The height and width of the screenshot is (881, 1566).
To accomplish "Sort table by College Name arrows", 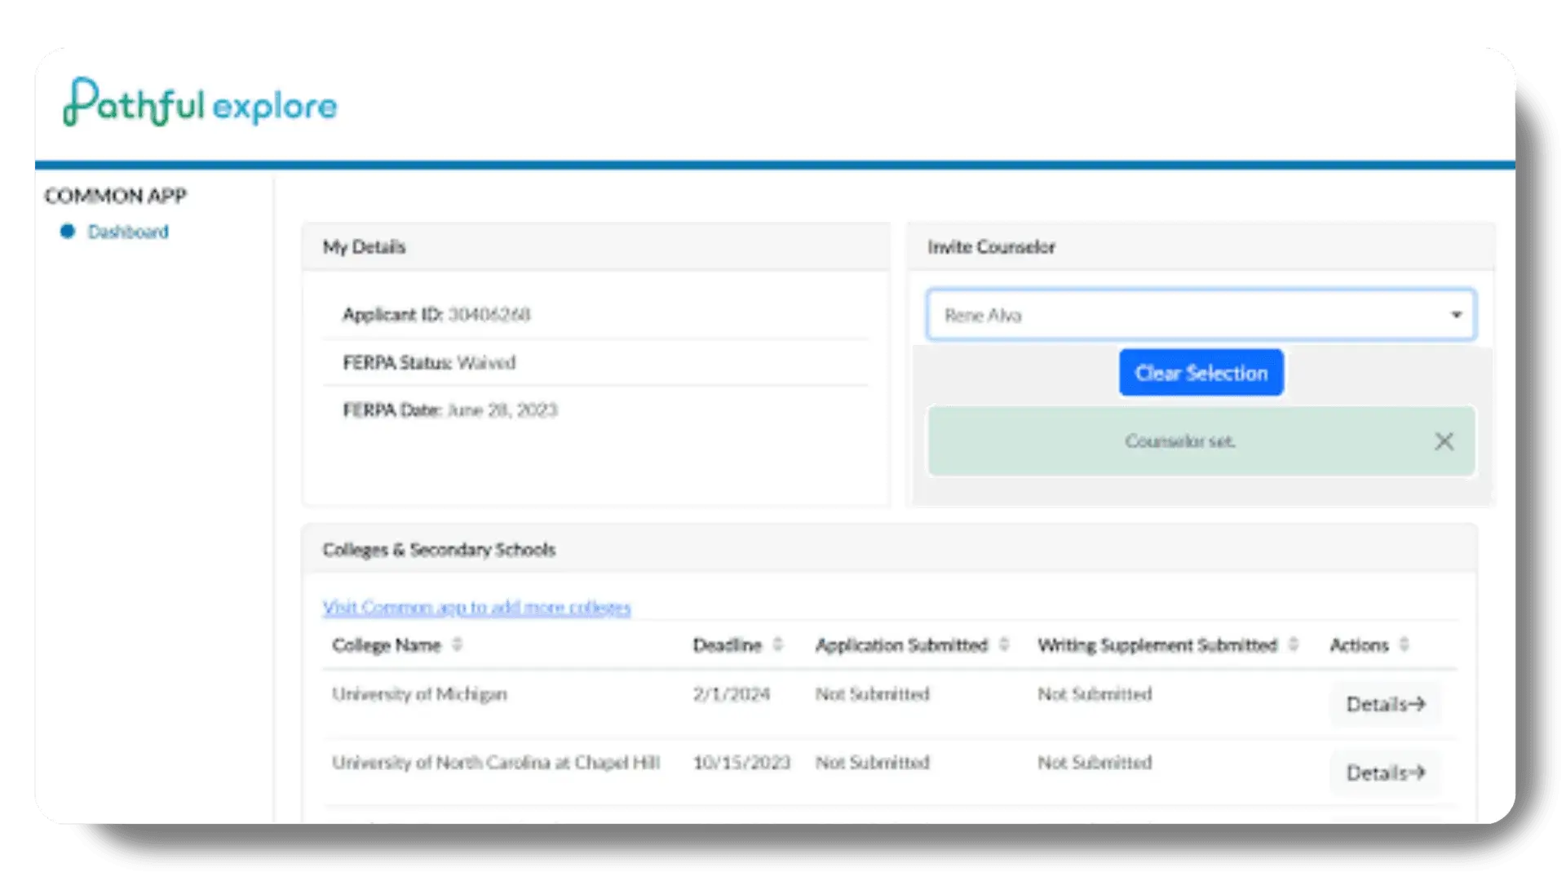I will point(457,644).
